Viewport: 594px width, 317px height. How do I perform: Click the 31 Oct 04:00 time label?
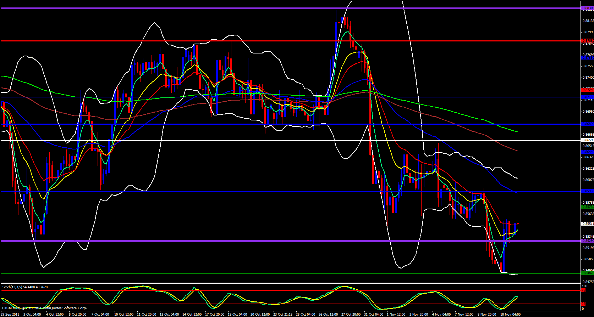[374, 314]
